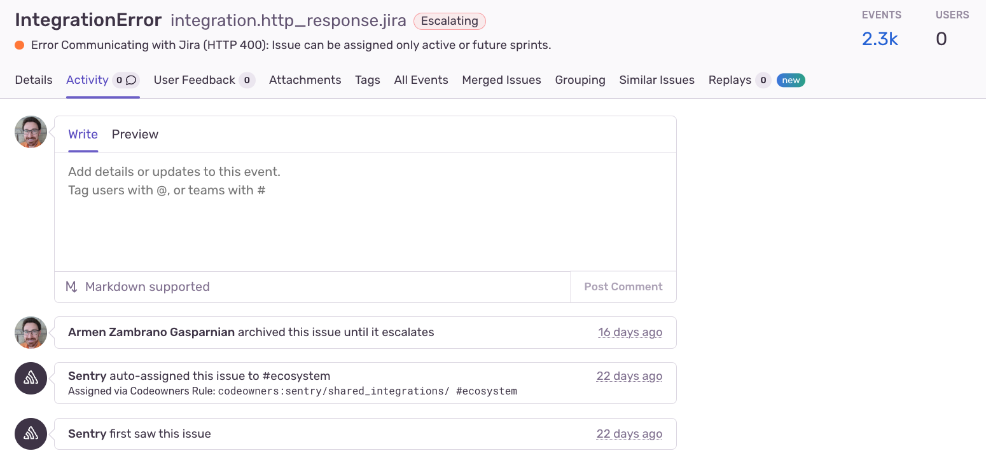Click Armen's avatar beside the comment box

pyautogui.click(x=30, y=131)
